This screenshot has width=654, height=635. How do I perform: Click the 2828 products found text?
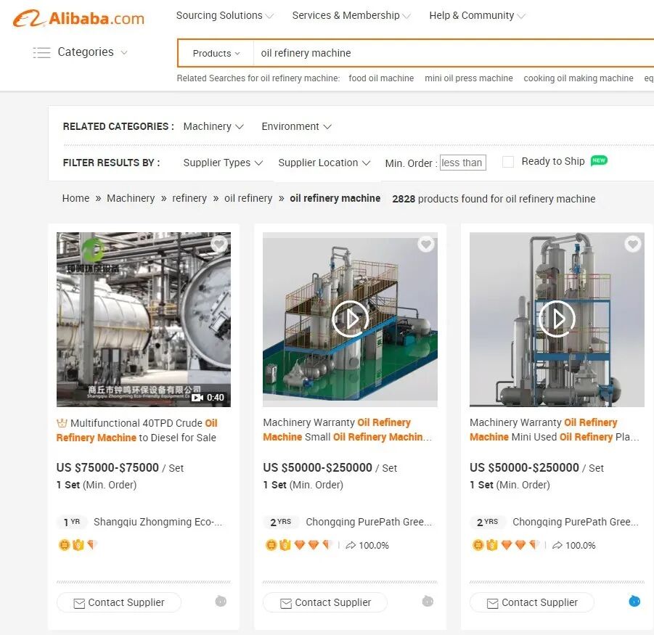(494, 199)
